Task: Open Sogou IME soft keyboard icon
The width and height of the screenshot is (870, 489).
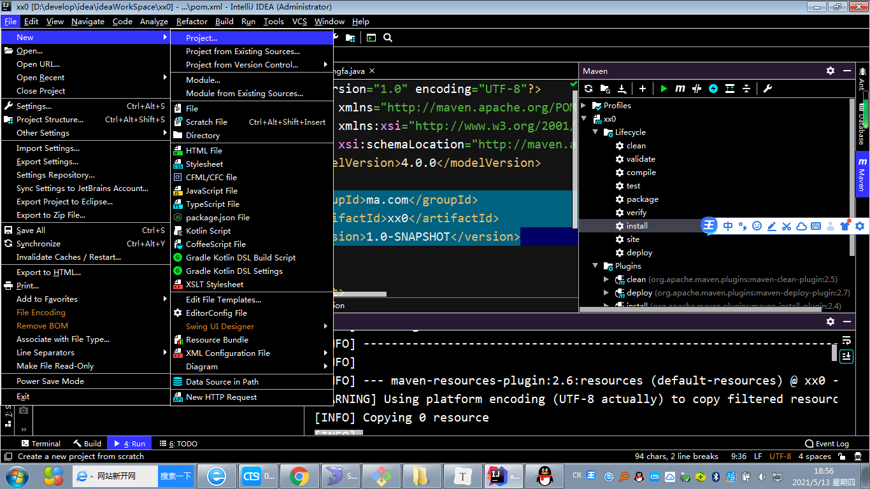Action: click(816, 226)
